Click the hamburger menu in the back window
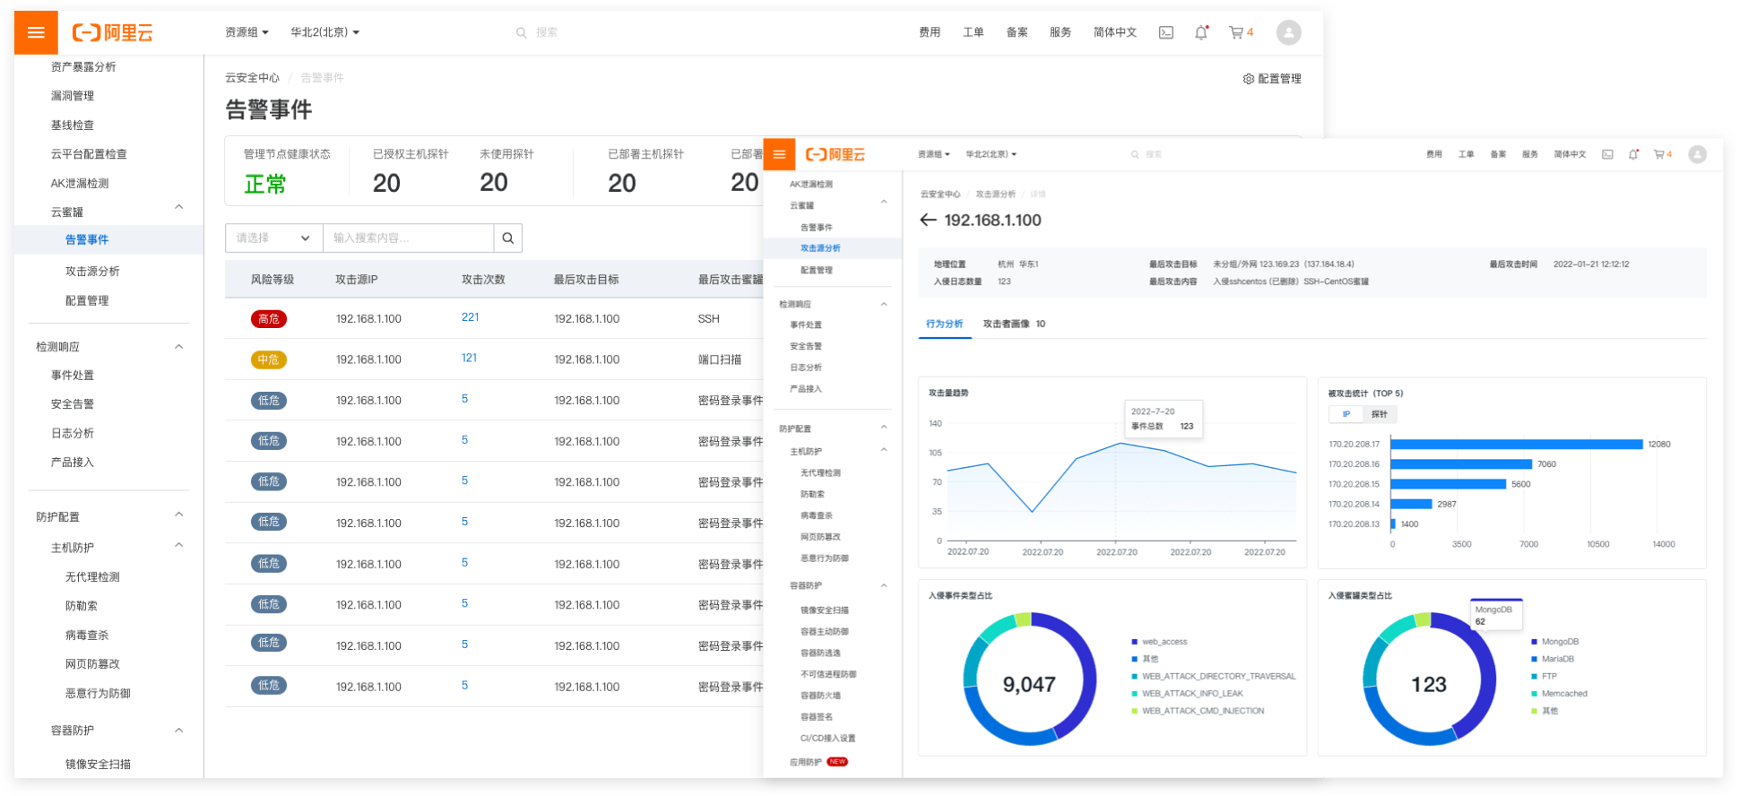 tap(36, 33)
